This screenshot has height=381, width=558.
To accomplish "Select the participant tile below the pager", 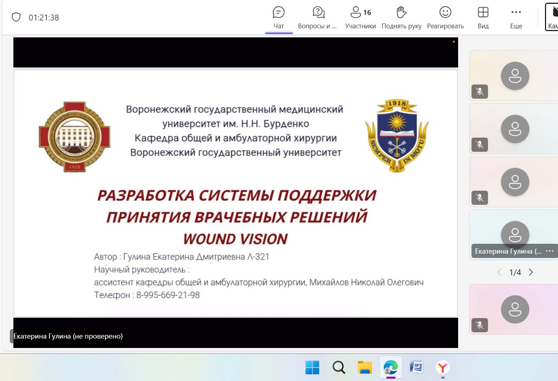I will [514, 309].
